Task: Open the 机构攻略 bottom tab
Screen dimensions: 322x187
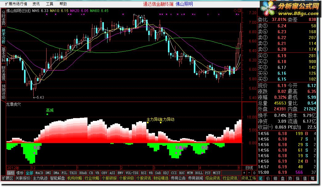Action: tap(75, 178)
